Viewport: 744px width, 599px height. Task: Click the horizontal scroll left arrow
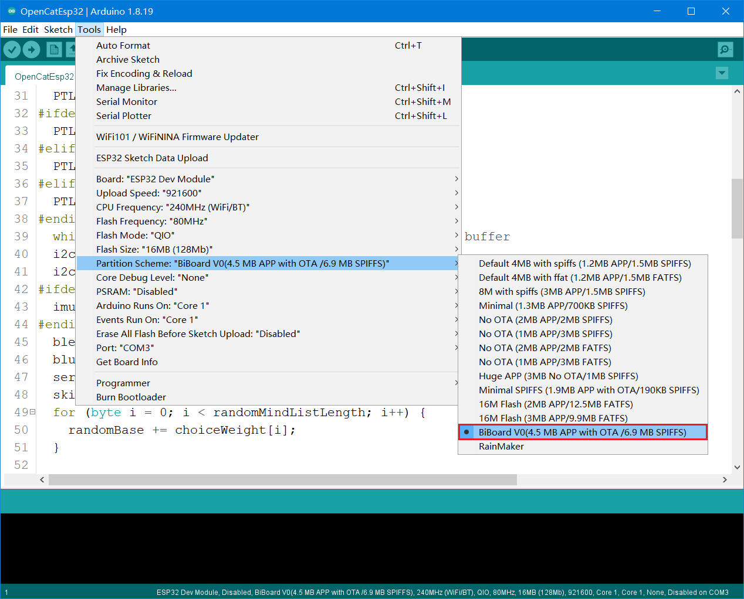coord(42,479)
